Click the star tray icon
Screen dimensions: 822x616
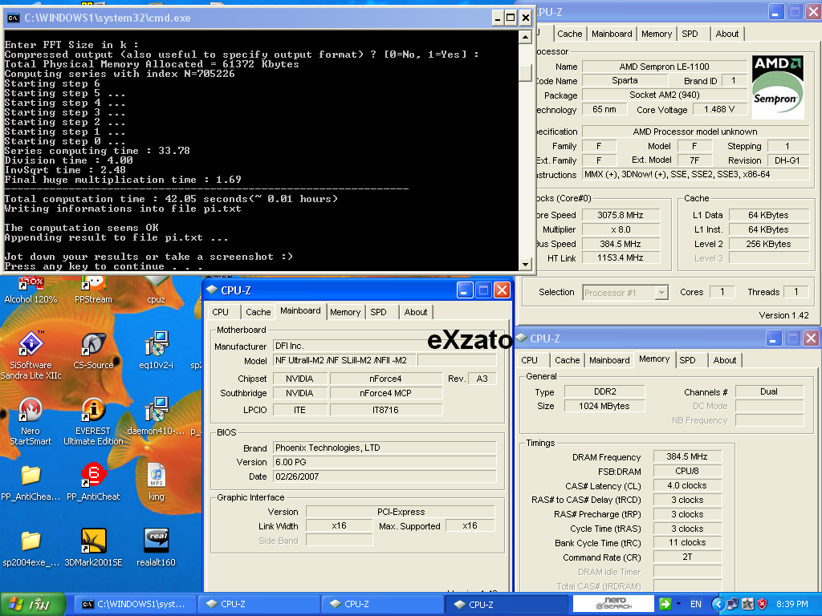click(x=748, y=604)
